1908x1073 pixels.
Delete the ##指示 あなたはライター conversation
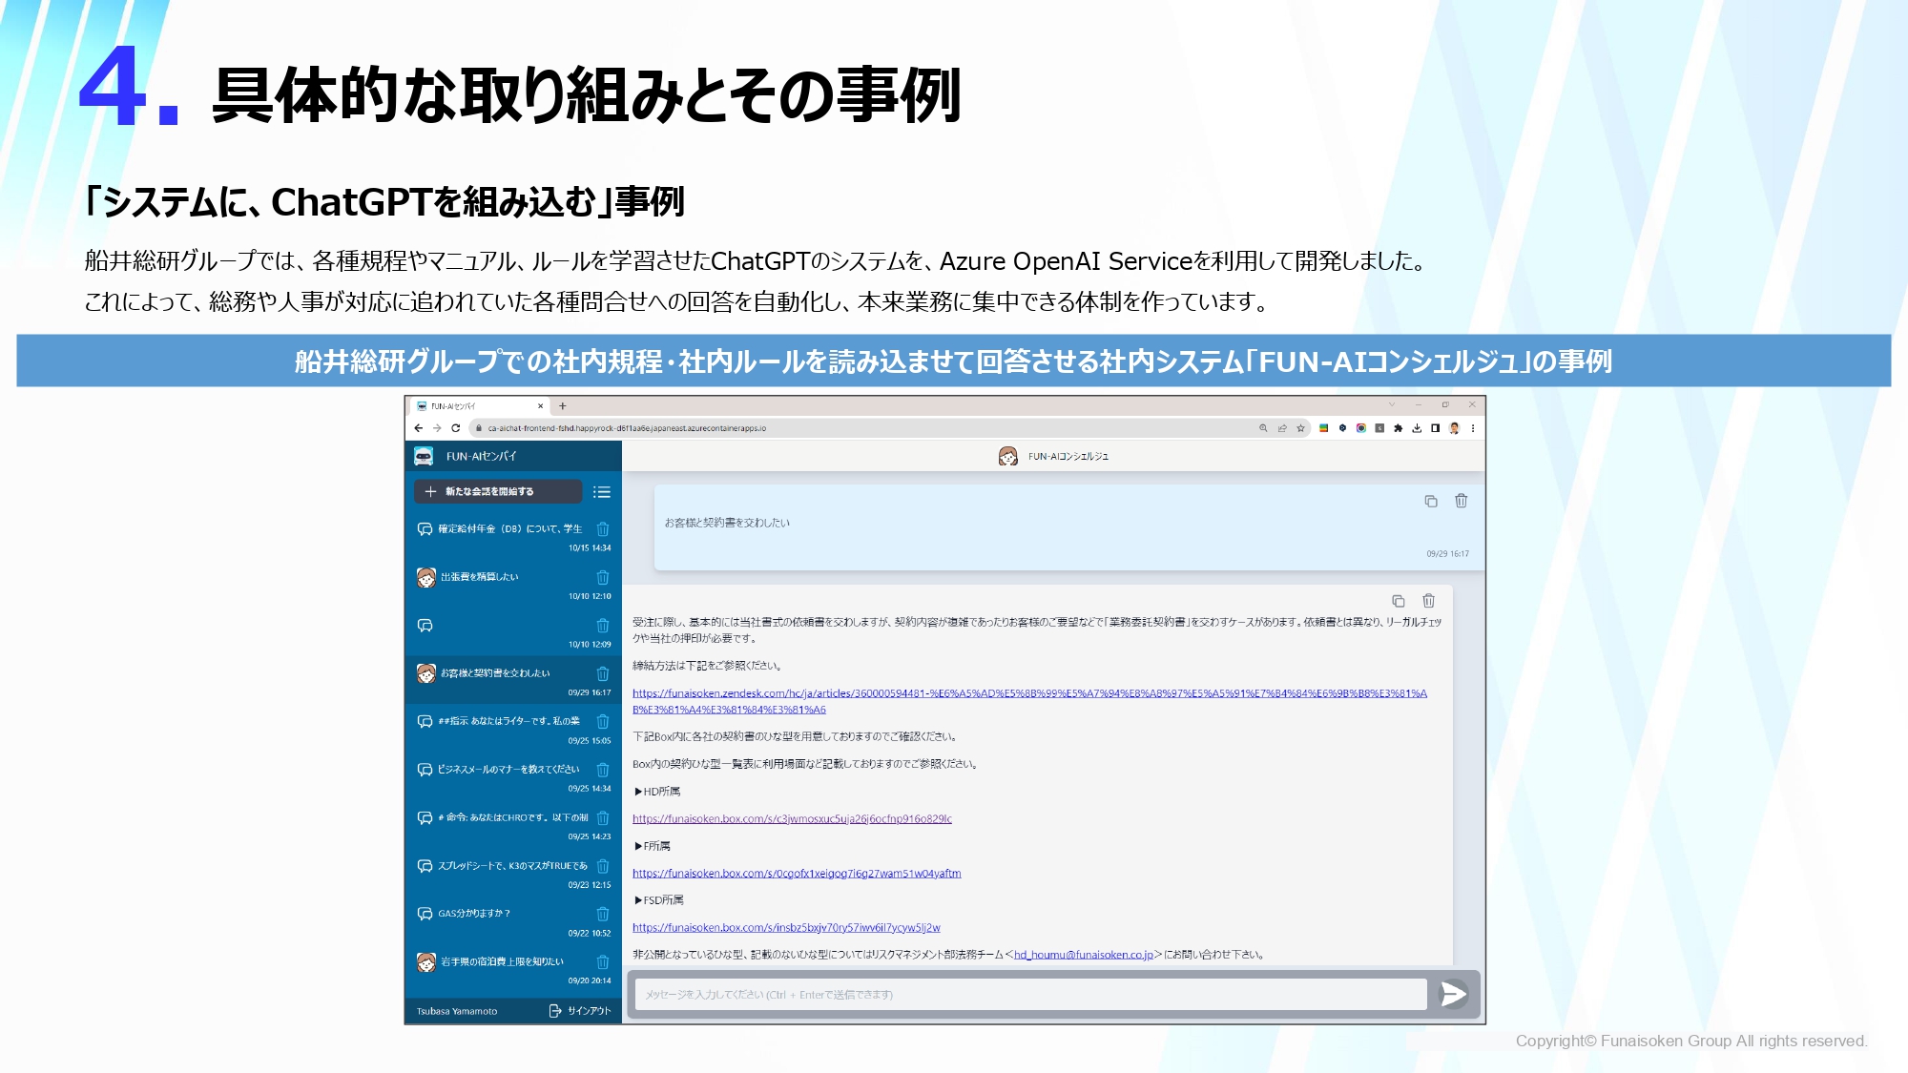pos(603,722)
